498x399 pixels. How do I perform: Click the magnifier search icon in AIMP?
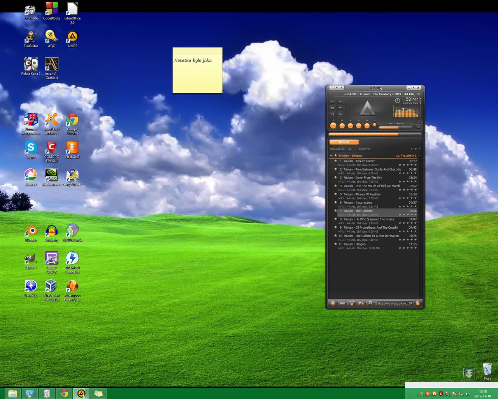[x=370, y=303]
